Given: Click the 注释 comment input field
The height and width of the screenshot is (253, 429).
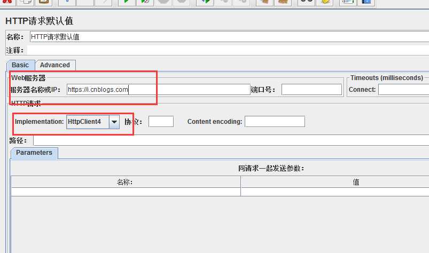Looking at the screenshot, I should pyautogui.click(x=228, y=50).
